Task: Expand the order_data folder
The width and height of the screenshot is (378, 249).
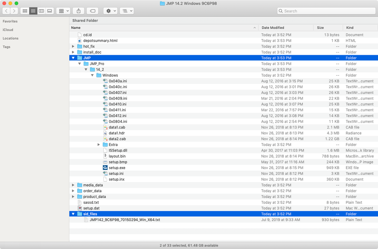Action: (73, 191)
